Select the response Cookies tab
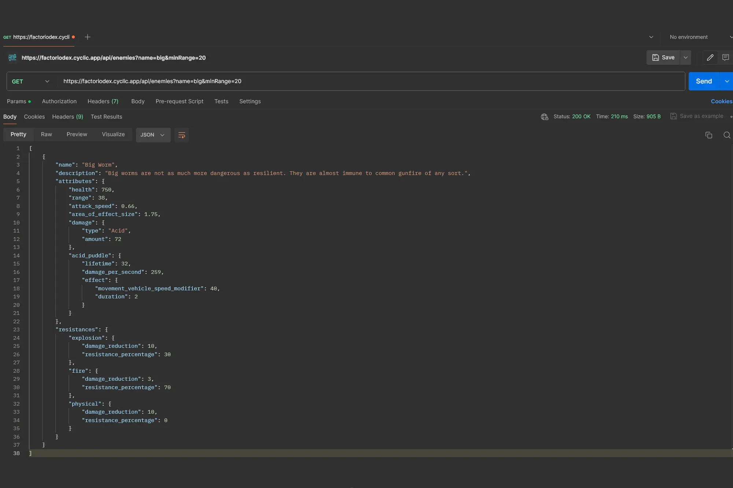The width and height of the screenshot is (733, 488). coord(34,117)
